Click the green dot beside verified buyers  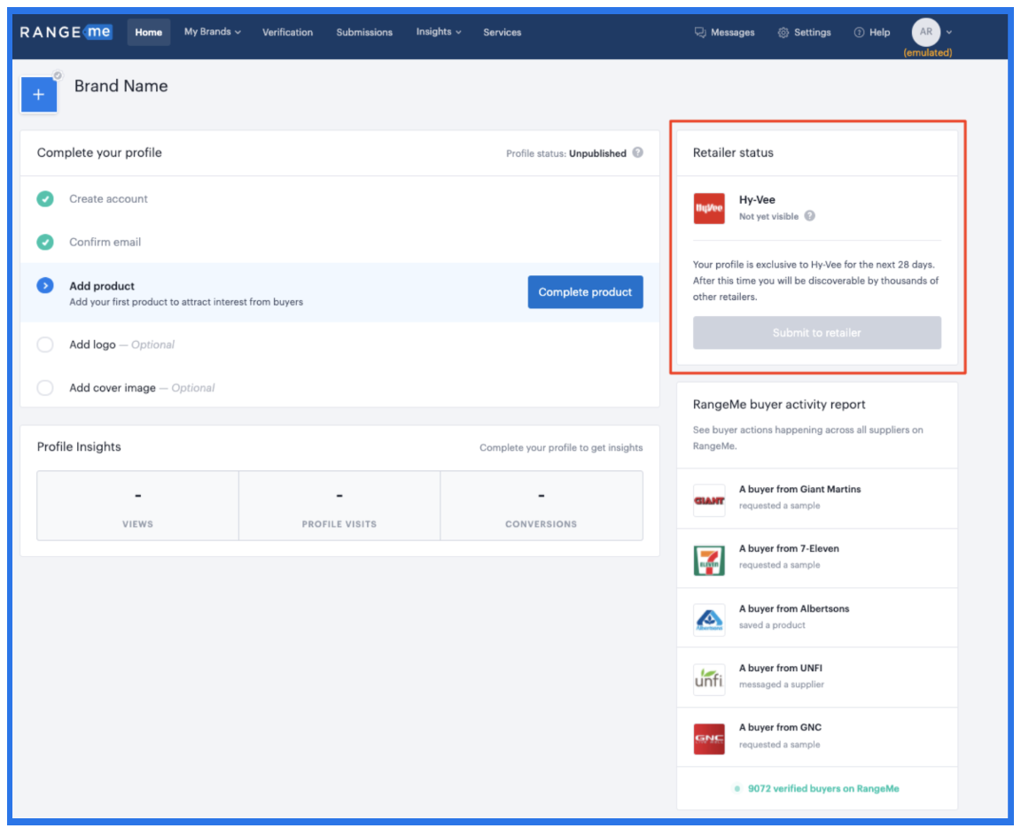(x=737, y=788)
